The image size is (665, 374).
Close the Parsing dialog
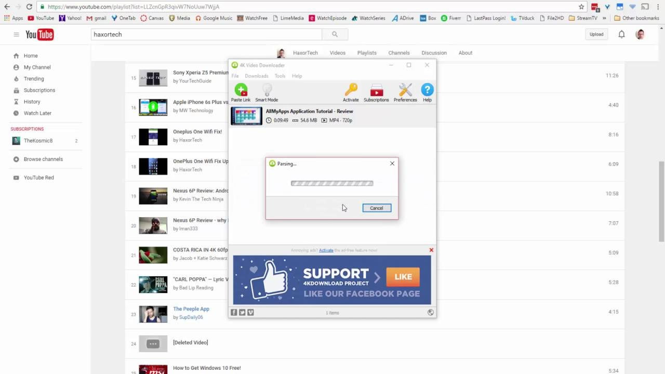(x=392, y=163)
